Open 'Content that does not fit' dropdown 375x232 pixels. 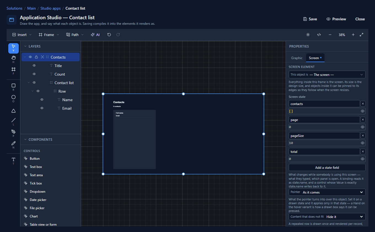tap(327, 217)
